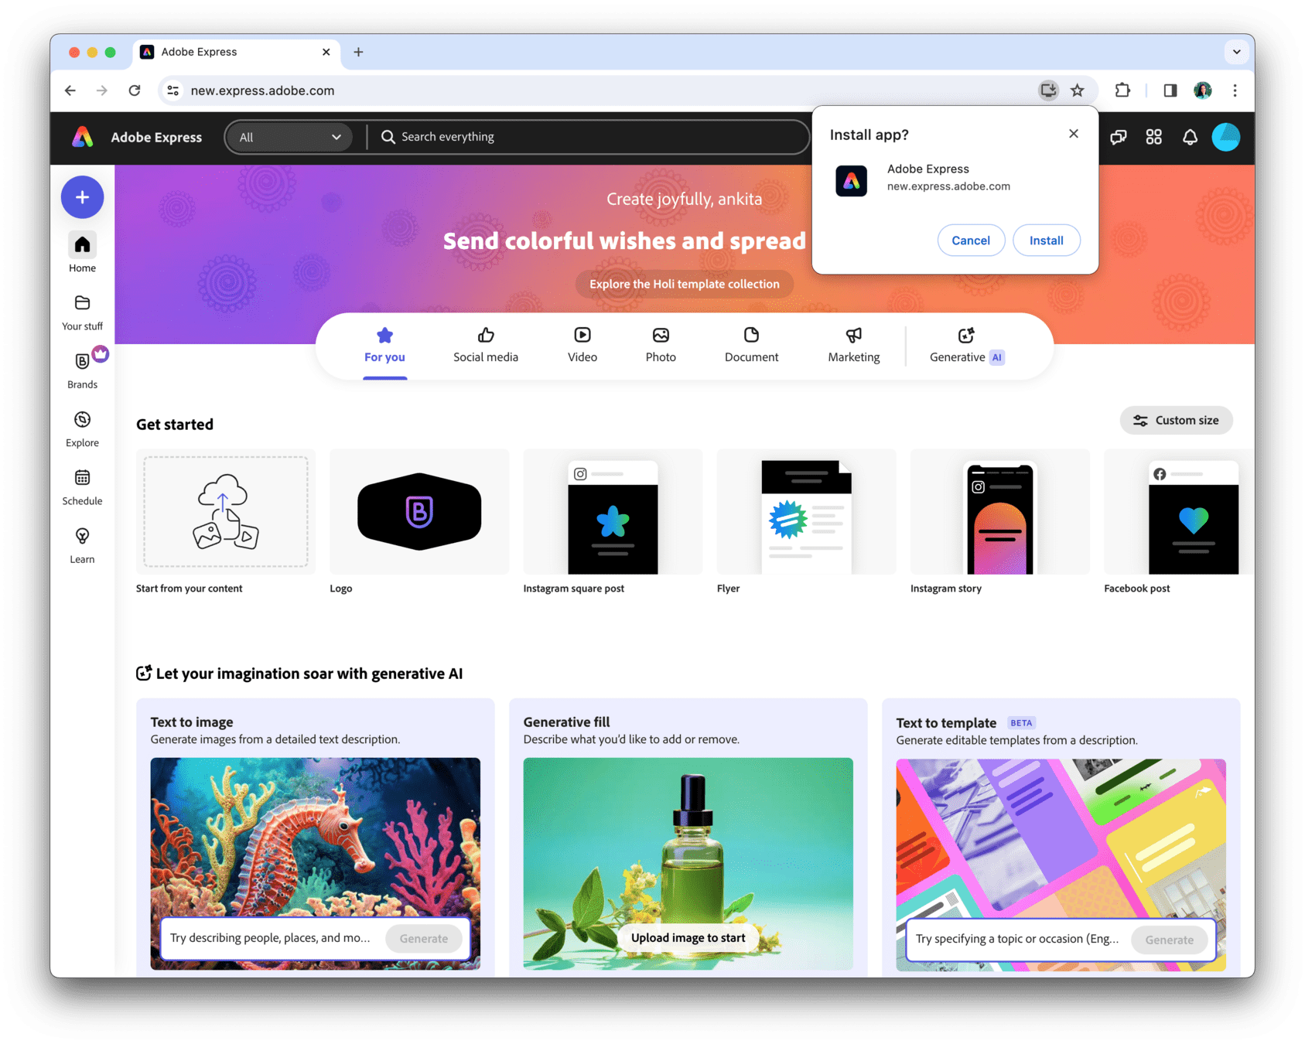Open Explore in the sidebar
1305x1044 pixels.
pos(82,428)
